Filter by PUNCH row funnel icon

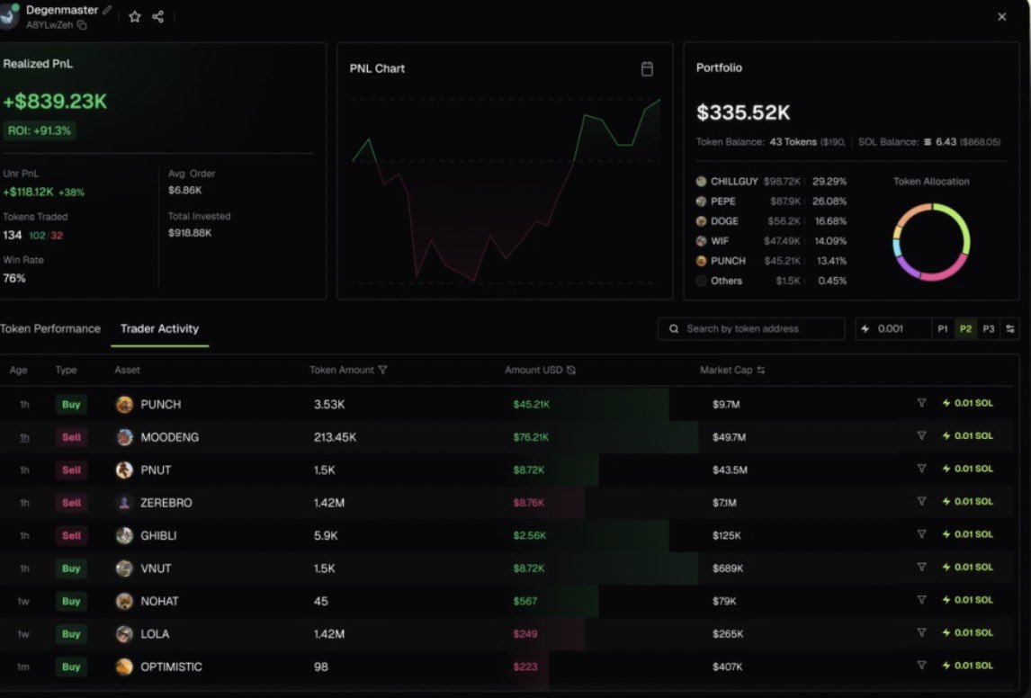click(921, 403)
